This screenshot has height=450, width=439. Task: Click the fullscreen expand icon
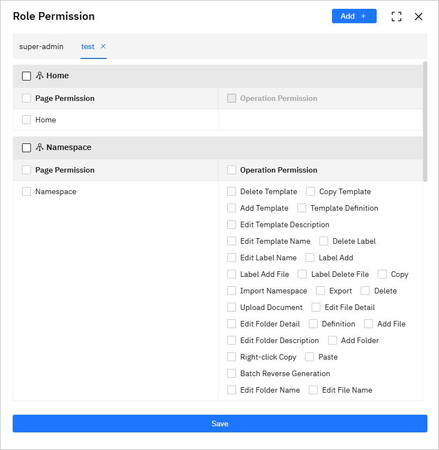[396, 17]
